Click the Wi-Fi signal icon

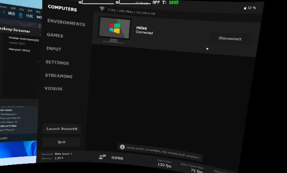click(102, 9)
